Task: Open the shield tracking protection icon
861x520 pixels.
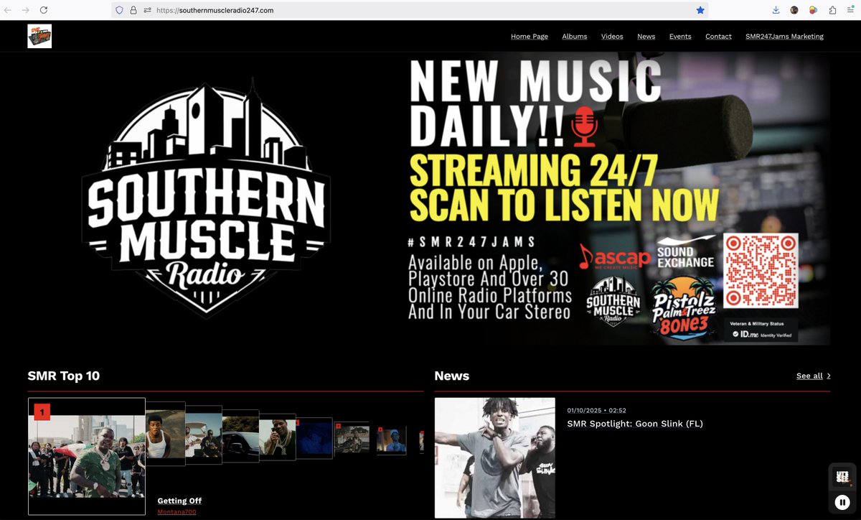Action: tap(120, 10)
